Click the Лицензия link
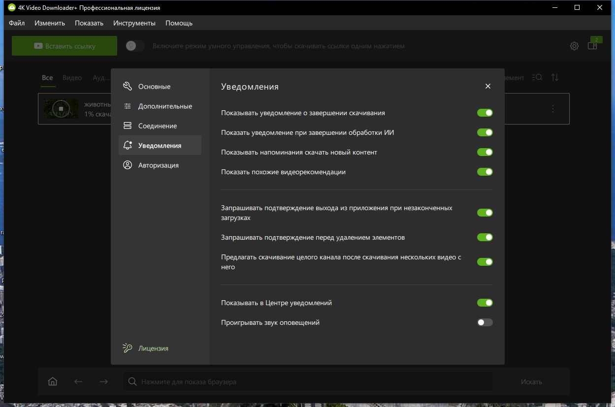The width and height of the screenshot is (615, 407). [153, 348]
